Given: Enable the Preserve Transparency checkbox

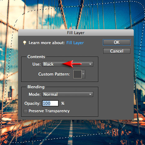Looking at the screenshot, I should [26, 111].
